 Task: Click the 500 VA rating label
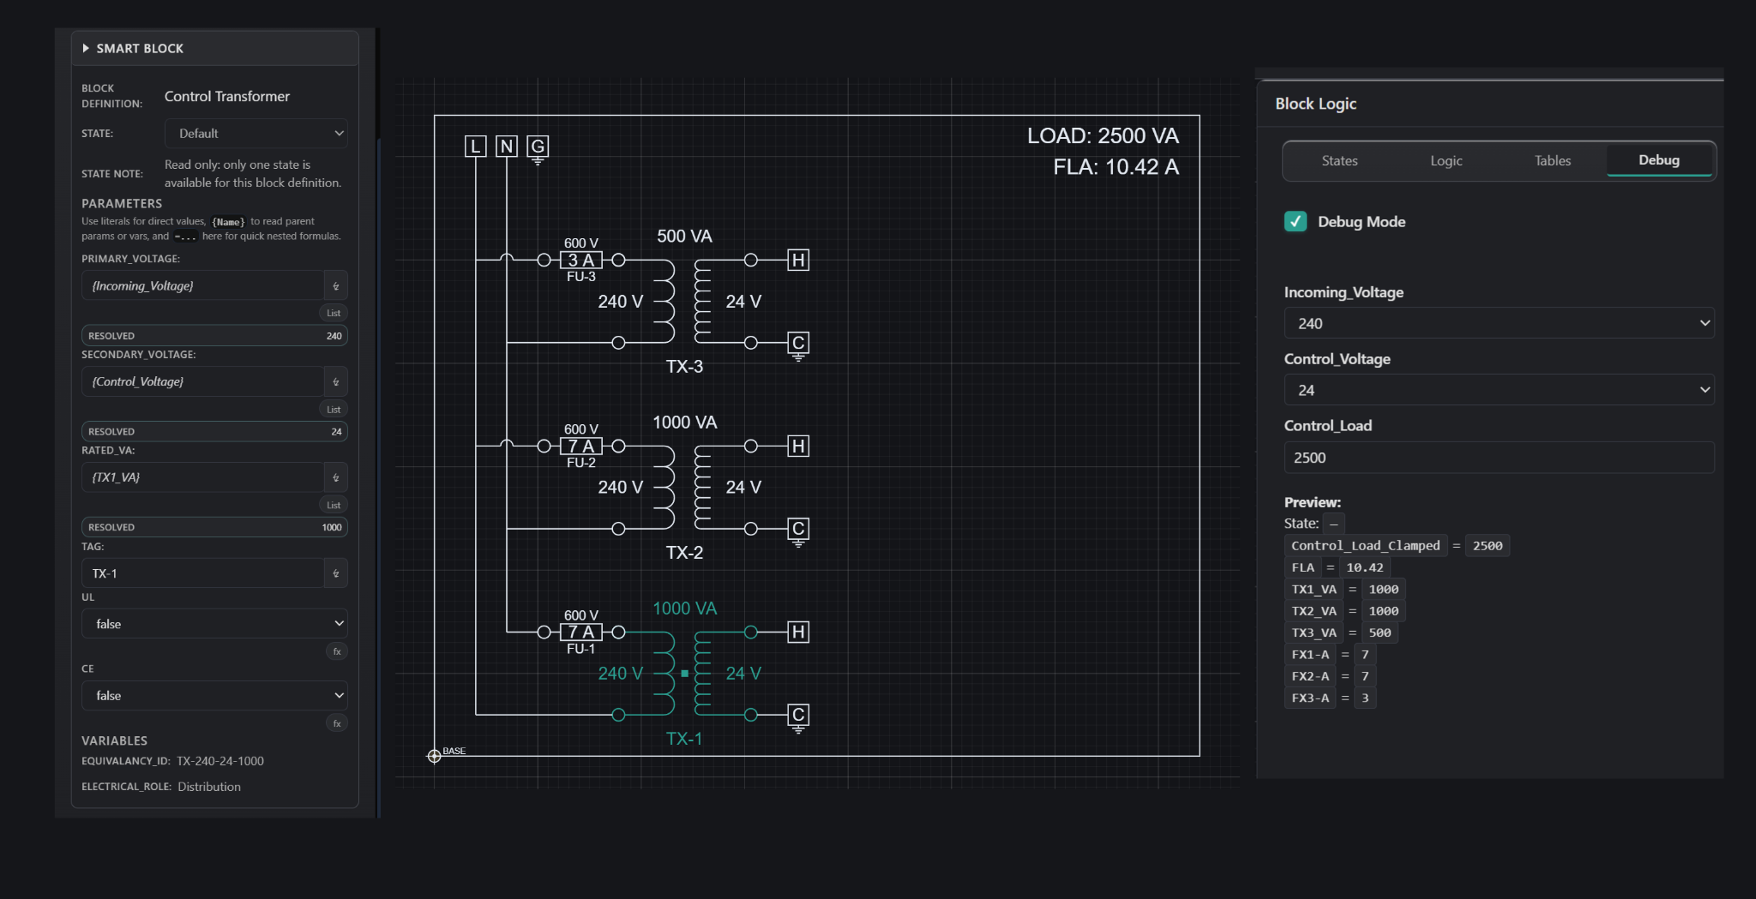tap(684, 237)
